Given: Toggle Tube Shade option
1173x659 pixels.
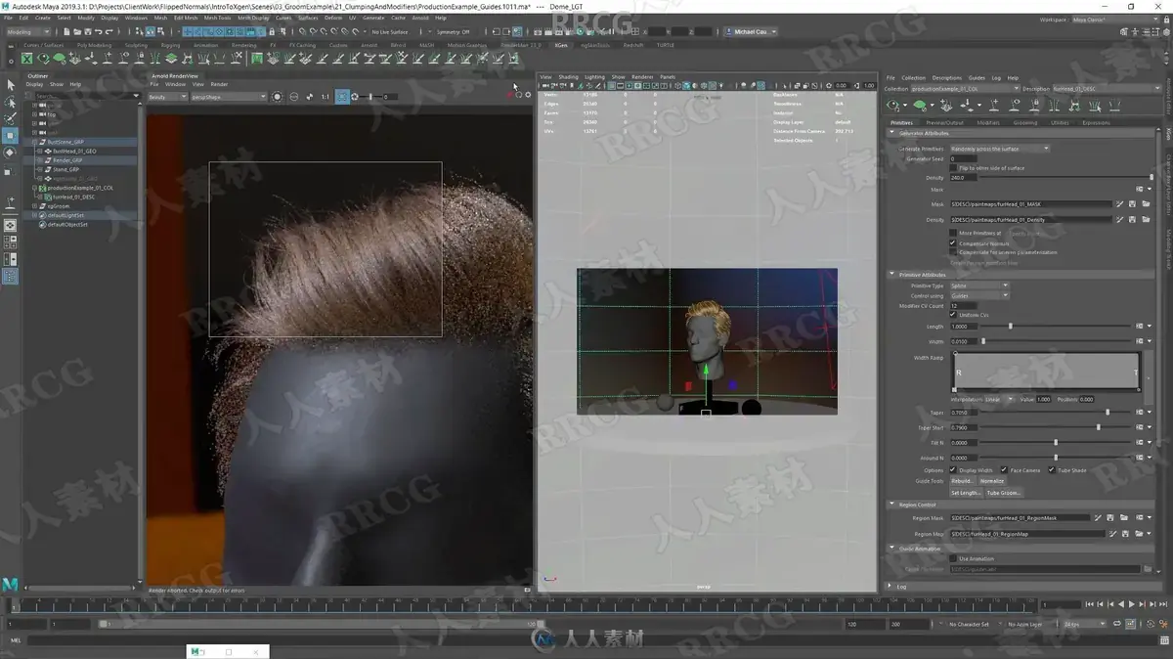Looking at the screenshot, I should coord(1052,469).
